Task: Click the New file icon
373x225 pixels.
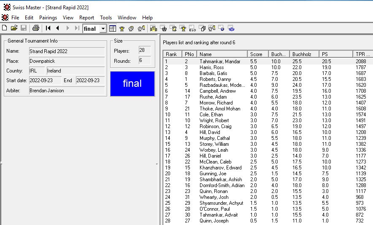Action: pyautogui.click(x=5, y=28)
